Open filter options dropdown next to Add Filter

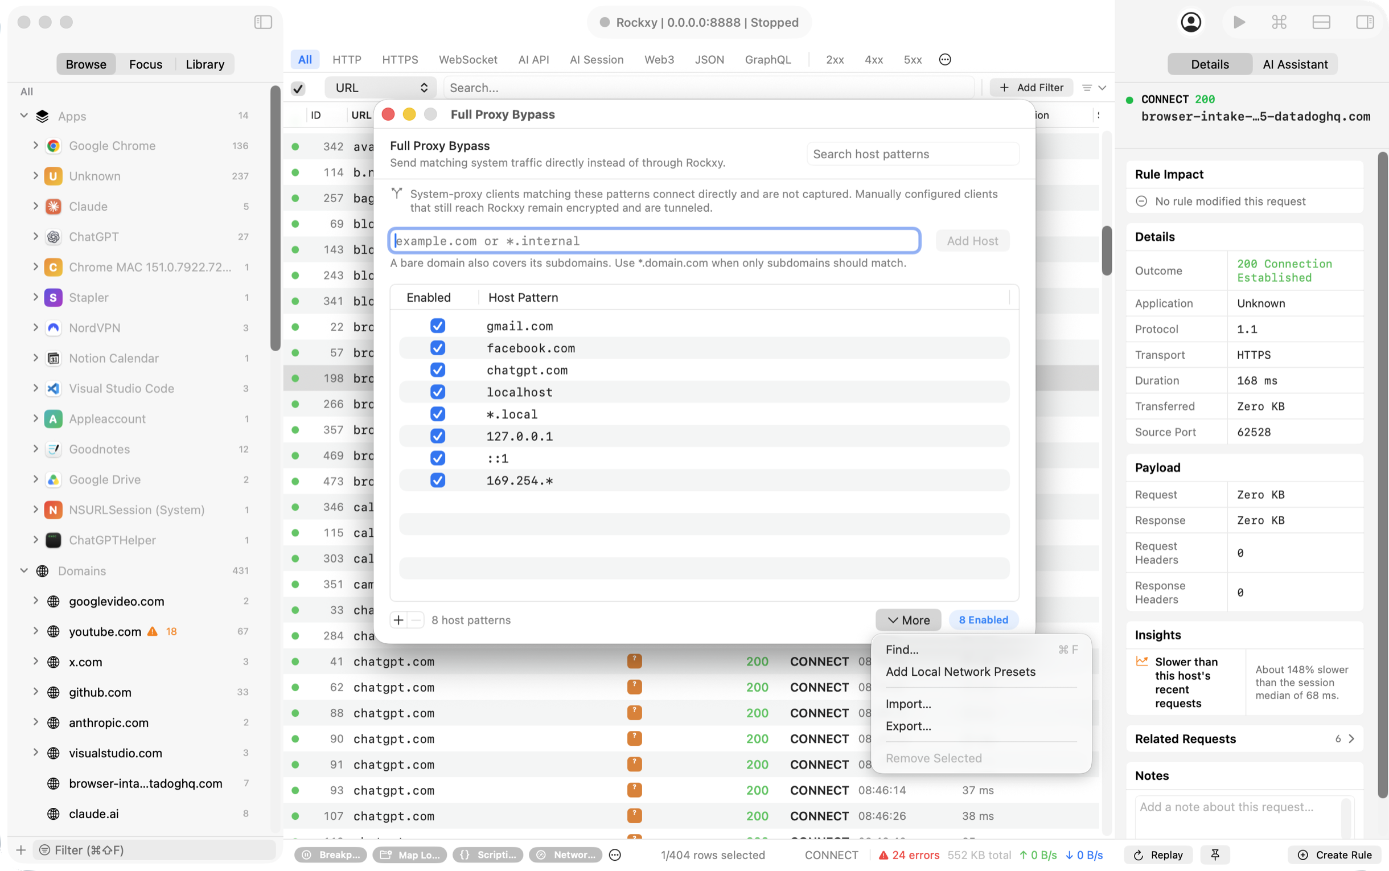1094,88
